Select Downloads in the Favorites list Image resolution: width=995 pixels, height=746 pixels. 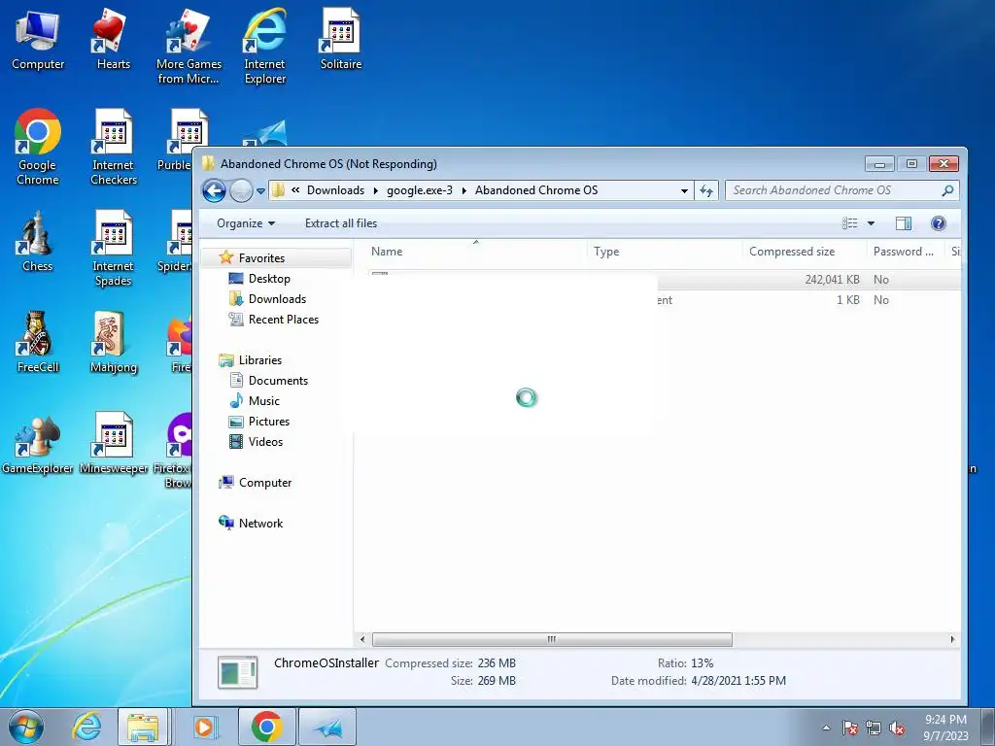277,299
